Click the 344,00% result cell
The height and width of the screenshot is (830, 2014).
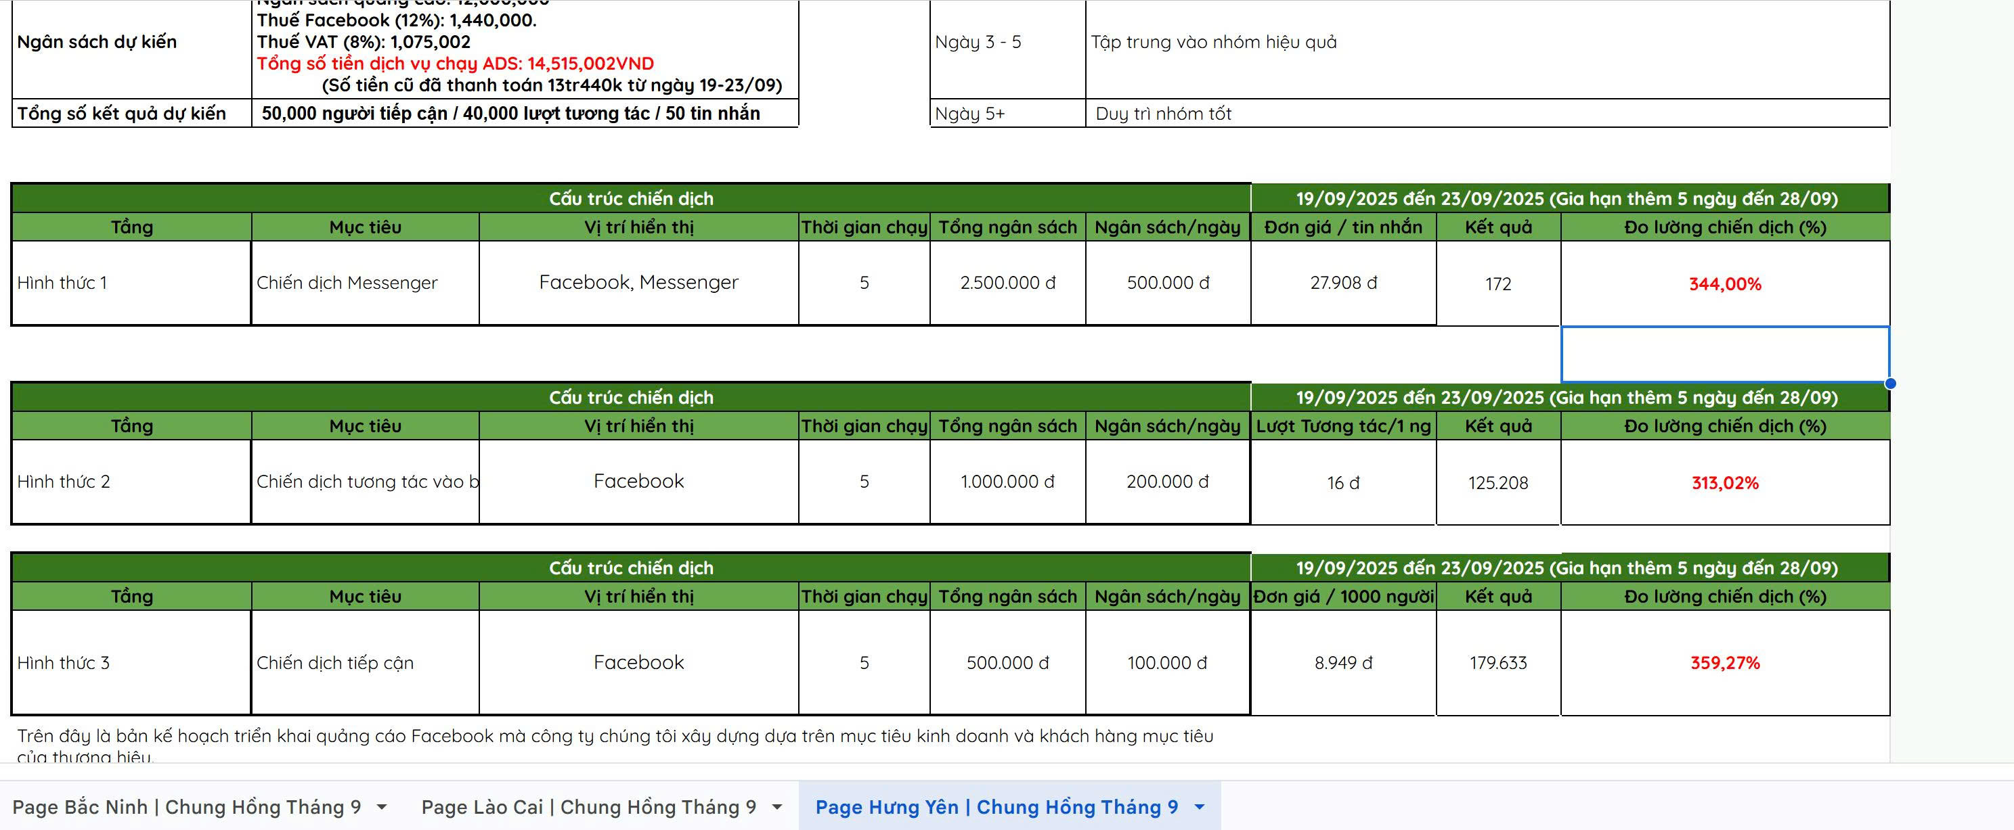point(1725,283)
